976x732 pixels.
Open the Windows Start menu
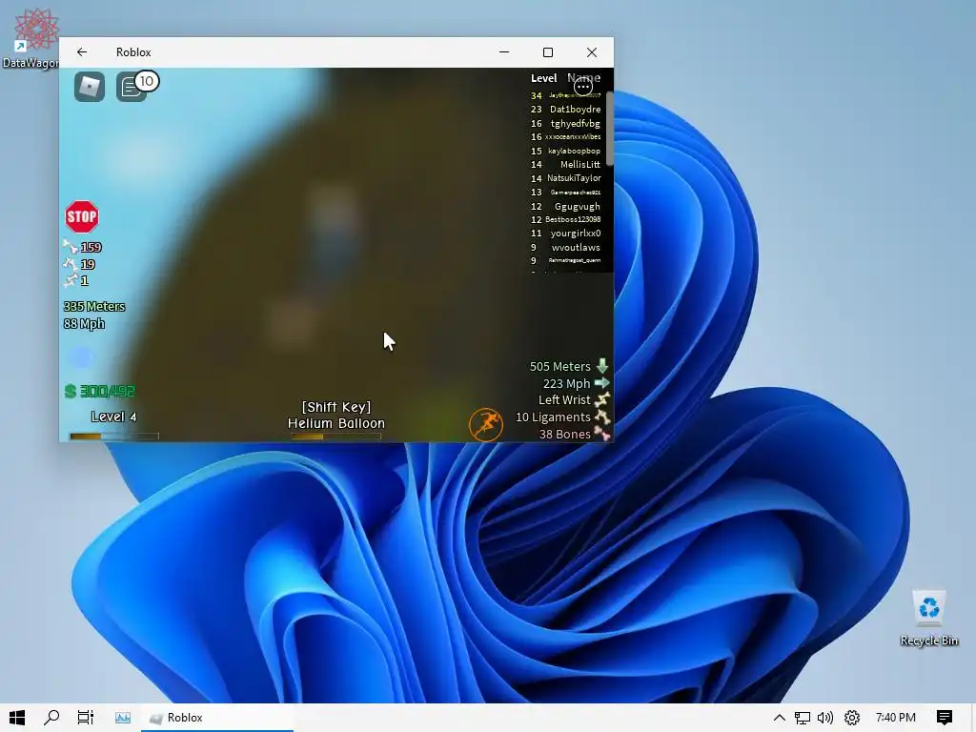(17, 717)
